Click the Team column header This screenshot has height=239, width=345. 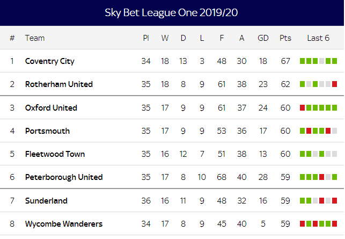[x=35, y=38]
